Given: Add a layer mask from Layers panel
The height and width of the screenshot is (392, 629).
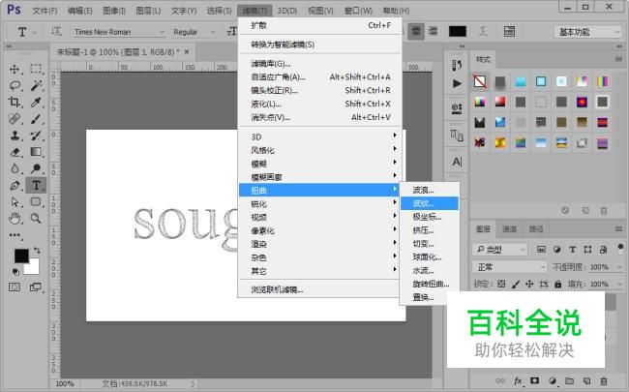Looking at the screenshot, I should coord(535,380).
